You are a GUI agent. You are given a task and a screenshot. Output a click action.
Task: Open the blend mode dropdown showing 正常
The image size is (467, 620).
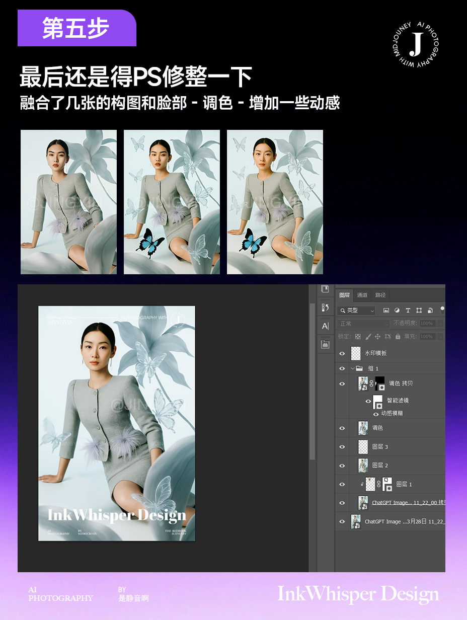point(362,324)
